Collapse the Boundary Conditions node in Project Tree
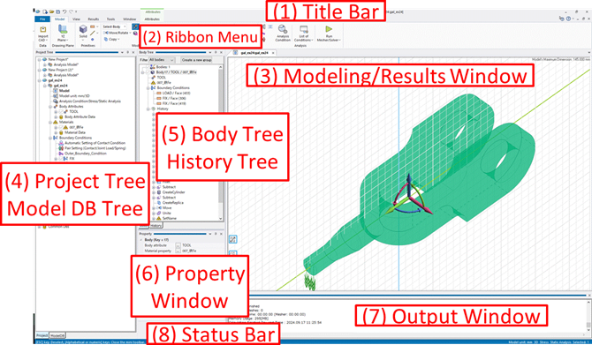 tap(50, 138)
